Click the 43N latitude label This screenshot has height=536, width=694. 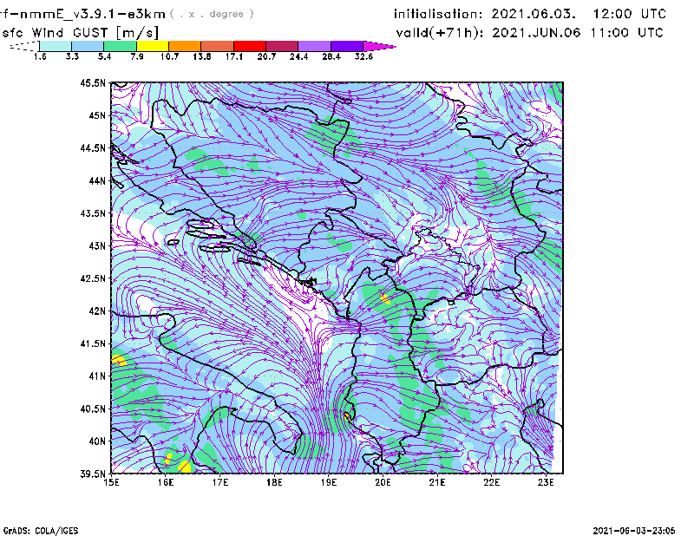(97, 245)
